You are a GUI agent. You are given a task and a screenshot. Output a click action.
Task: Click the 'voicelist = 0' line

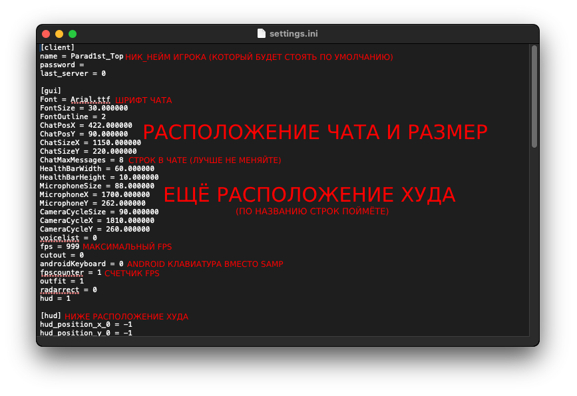coord(69,238)
